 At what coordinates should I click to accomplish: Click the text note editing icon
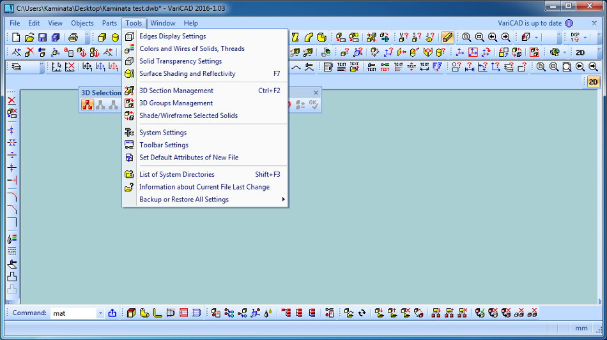328,67
